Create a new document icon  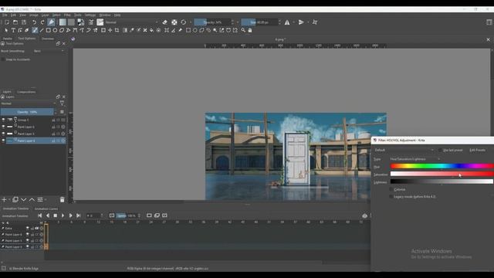pyautogui.click(x=7, y=22)
